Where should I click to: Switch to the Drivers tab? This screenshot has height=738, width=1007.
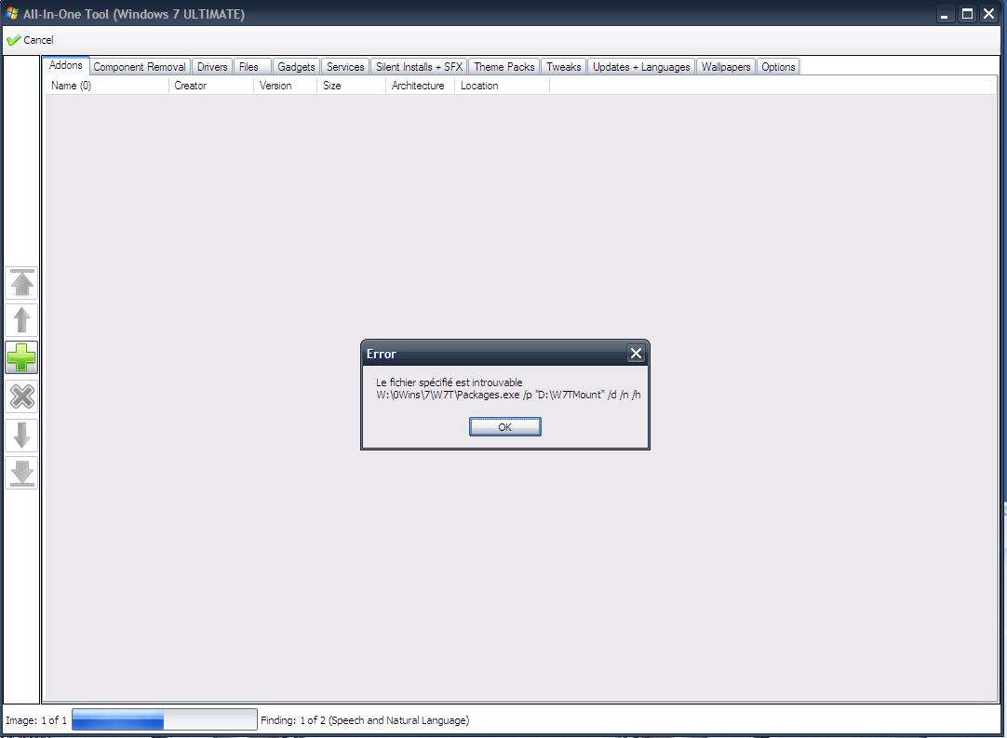pyautogui.click(x=212, y=67)
